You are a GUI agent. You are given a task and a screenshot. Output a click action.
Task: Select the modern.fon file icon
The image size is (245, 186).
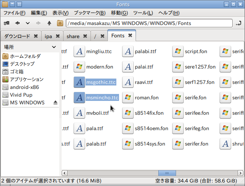[x=79, y=67]
